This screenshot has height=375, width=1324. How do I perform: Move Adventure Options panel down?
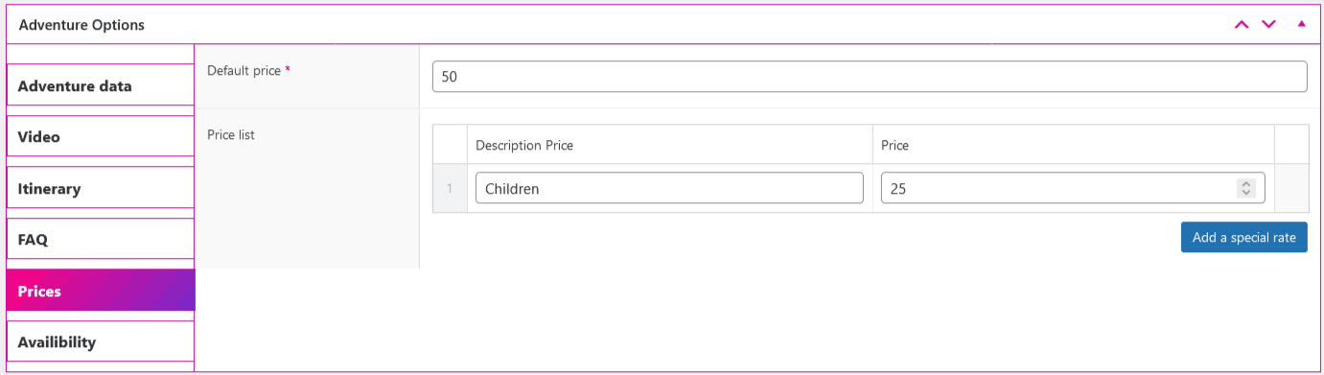click(x=1269, y=25)
